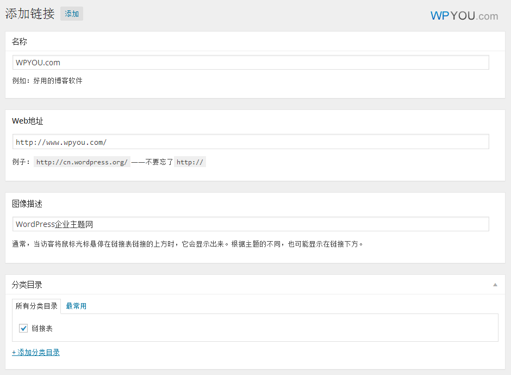This screenshot has height=375, width=511.
Task: Click the 图像描述 section heading
Action: pos(27,204)
